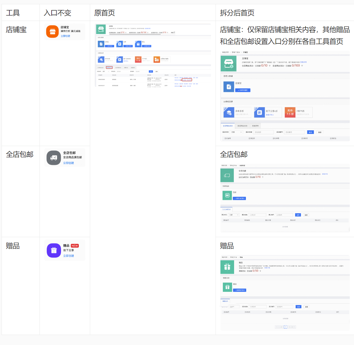Click the purple 赠品 gift icon with NEW badge
Image resolution: width=354 pixels, height=345 pixels.
click(x=54, y=251)
